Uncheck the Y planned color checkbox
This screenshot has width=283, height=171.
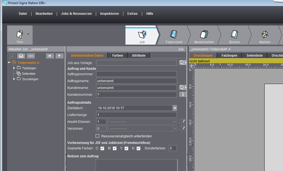[126, 148]
